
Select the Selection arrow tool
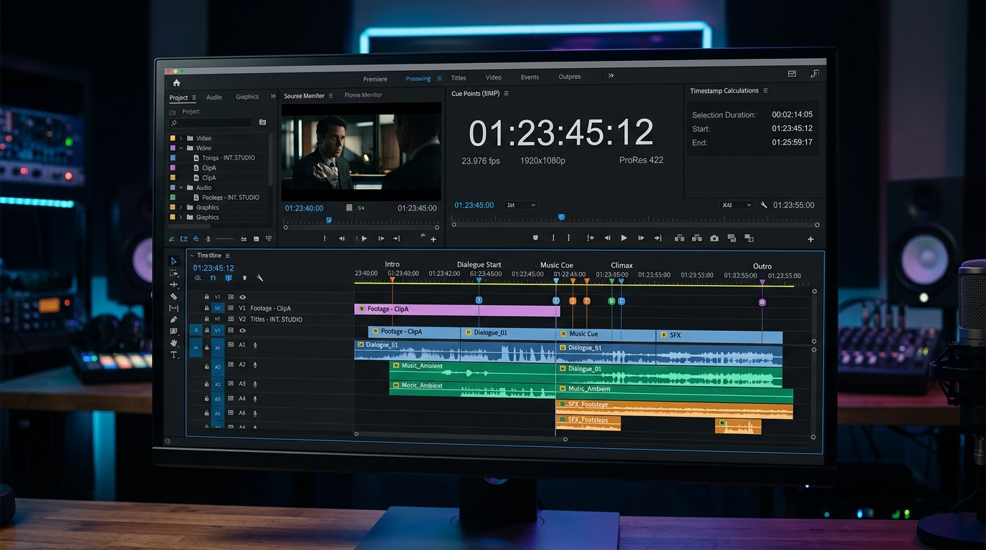173,261
